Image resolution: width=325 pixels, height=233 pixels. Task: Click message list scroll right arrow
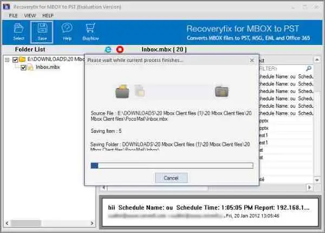point(309,187)
